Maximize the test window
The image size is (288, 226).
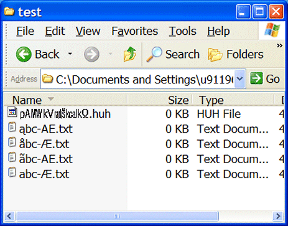tap(259, 12)
